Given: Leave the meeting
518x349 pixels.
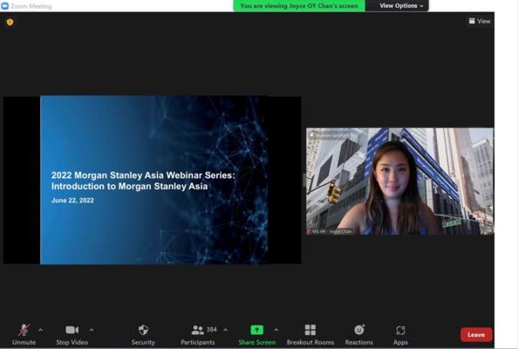Looking at the screenshot, I should click(x=476, y=335).
